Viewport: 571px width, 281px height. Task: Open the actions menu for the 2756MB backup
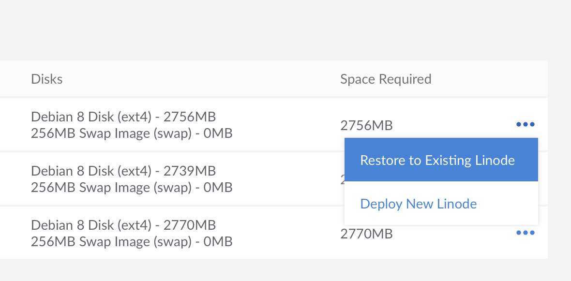click(525, 125)
